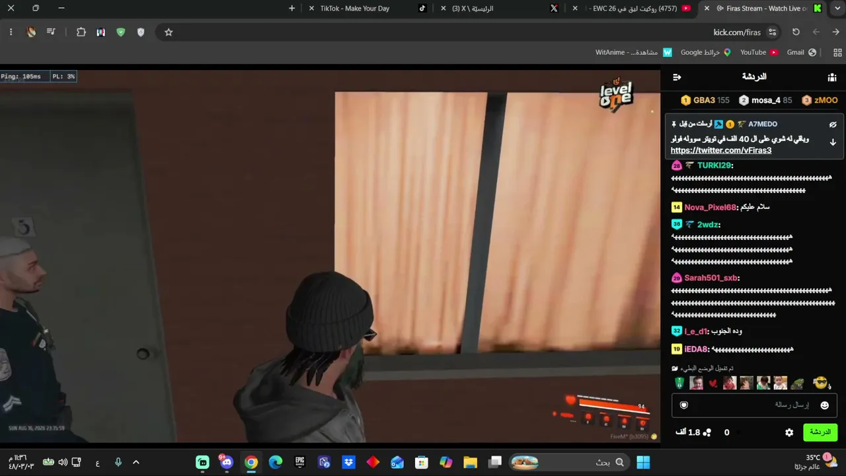Open the chat users list icon
The width and height of the screenshot is (846, 476).
832,77
